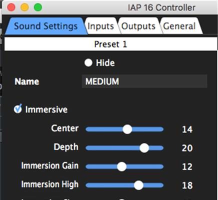Click the Depth value 20
The height and width of the screenshot is (200, 218).
(187, 148)
